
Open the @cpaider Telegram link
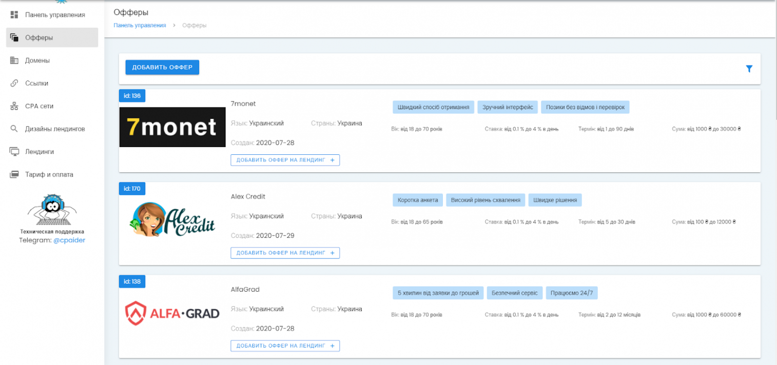pos(69,240)
